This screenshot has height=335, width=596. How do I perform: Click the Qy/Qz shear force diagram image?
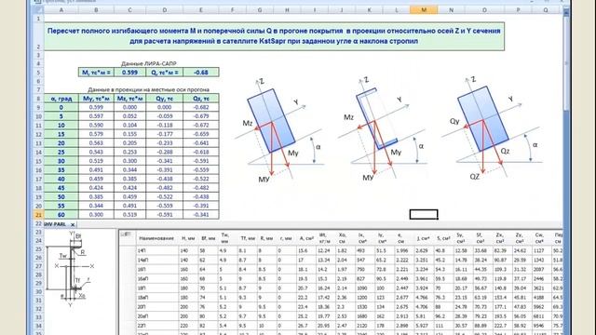[493, 129]
